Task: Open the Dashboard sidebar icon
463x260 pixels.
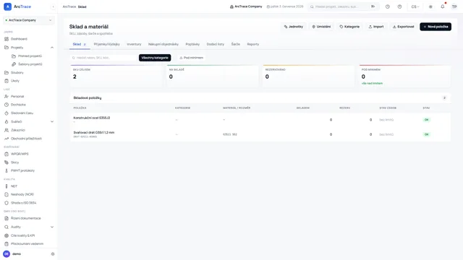Action: 7,39
